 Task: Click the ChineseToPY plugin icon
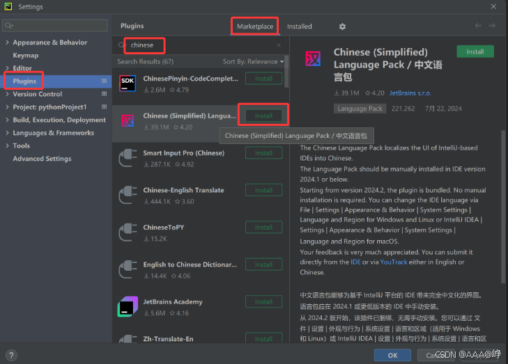[x=128, y=232]
